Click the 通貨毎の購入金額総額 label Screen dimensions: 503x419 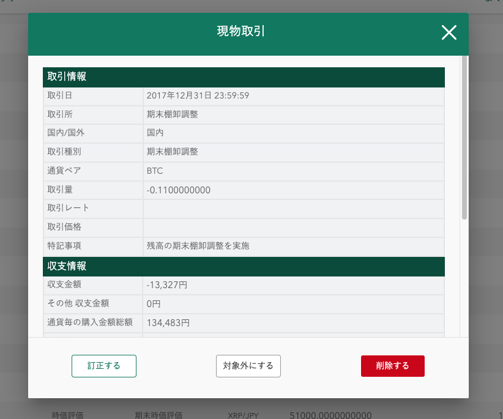(x=90, y=322)
